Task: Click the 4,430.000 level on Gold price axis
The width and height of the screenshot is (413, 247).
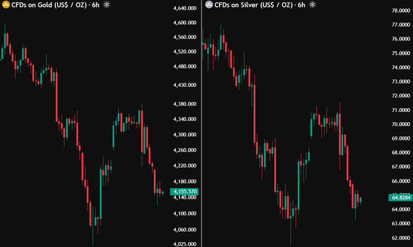Action: click(185, 85)
